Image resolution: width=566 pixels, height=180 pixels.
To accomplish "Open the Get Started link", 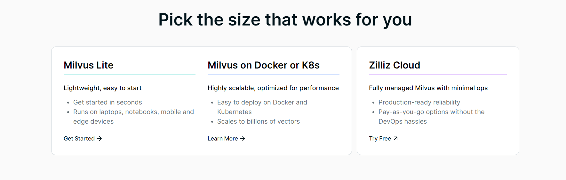I will coord(83,139).
